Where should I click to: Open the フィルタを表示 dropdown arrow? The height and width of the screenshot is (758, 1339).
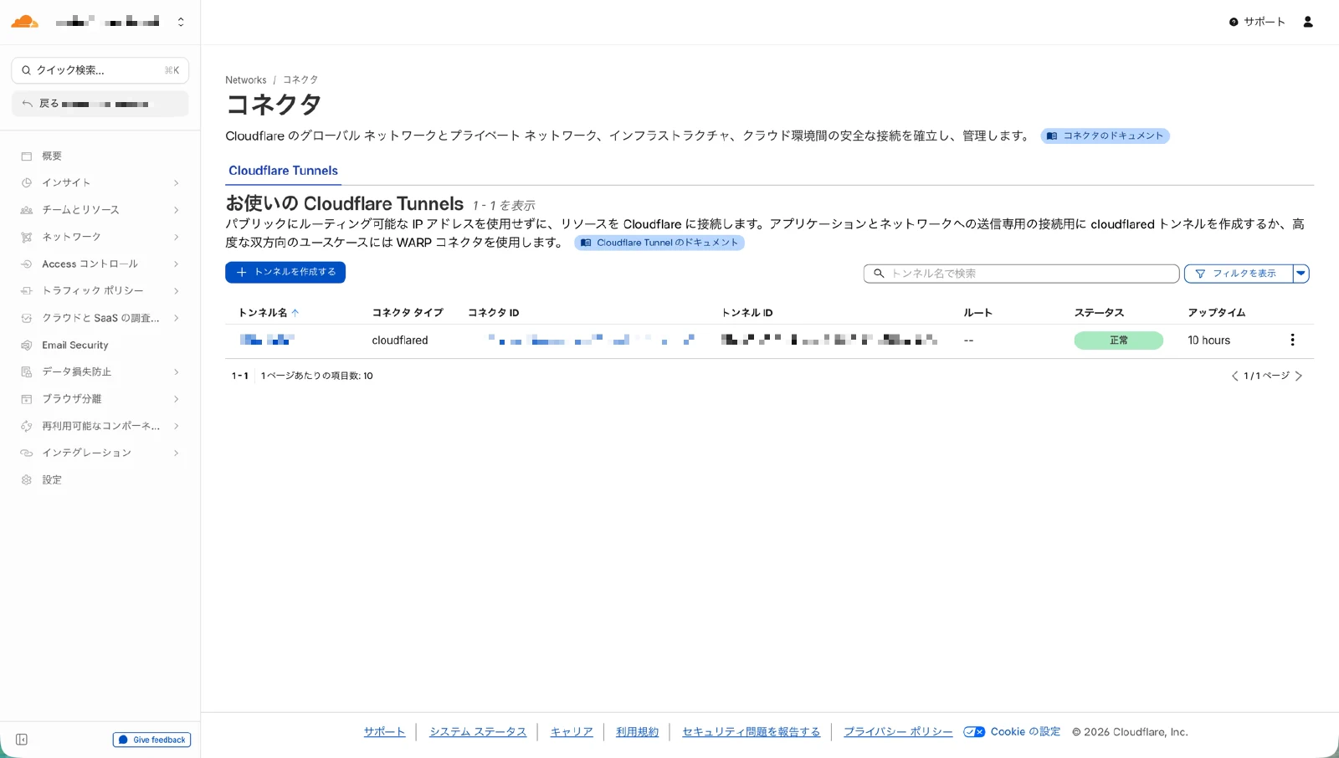[1301, 273]
